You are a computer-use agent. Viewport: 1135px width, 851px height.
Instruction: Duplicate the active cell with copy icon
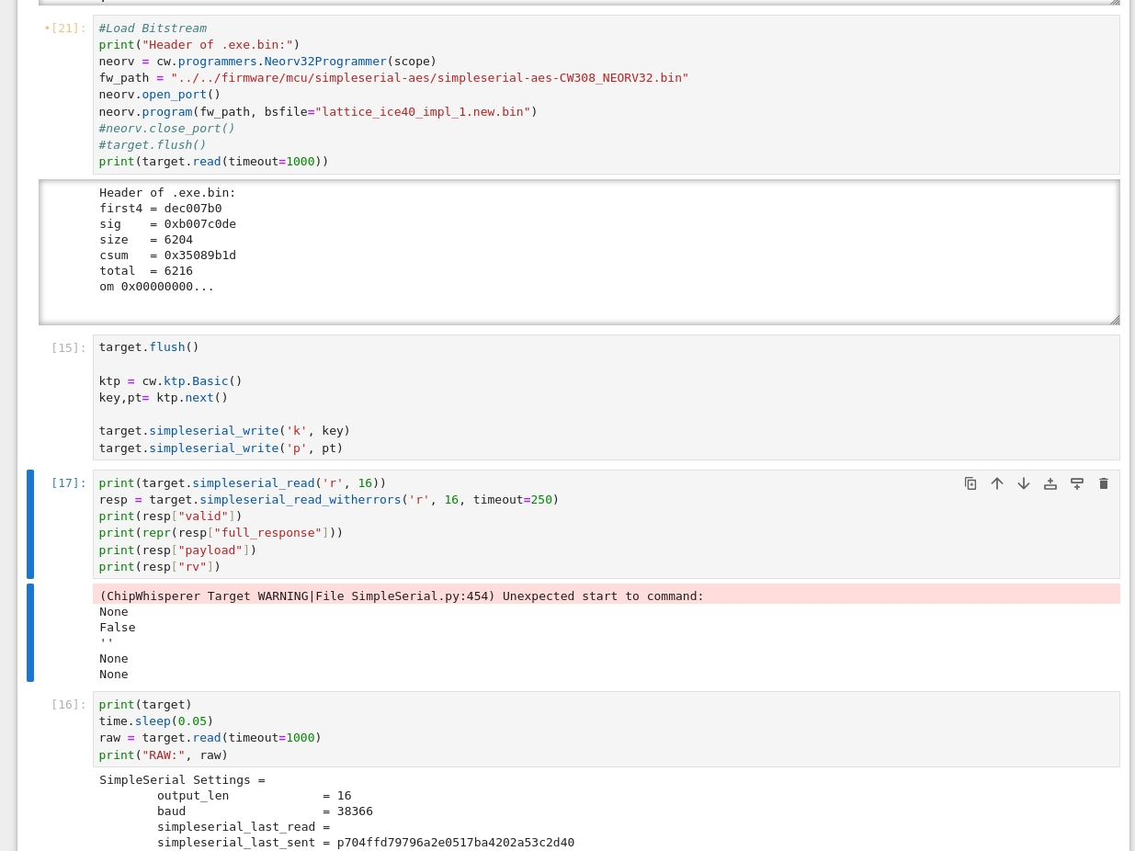[970, 483]
